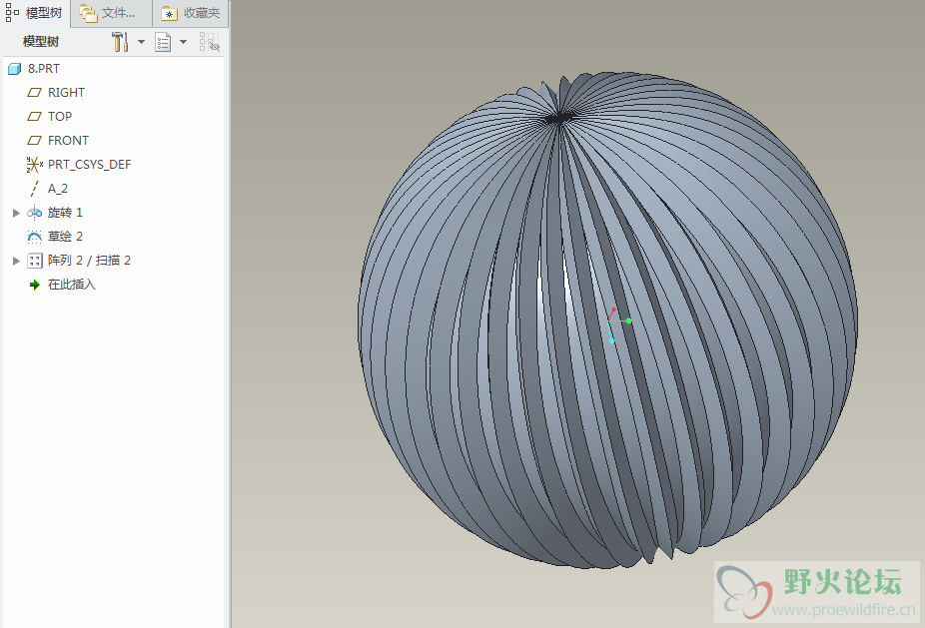The image size is (925, 628).
Task: Click the A_2 axis icon
Action: coord(34,189)
